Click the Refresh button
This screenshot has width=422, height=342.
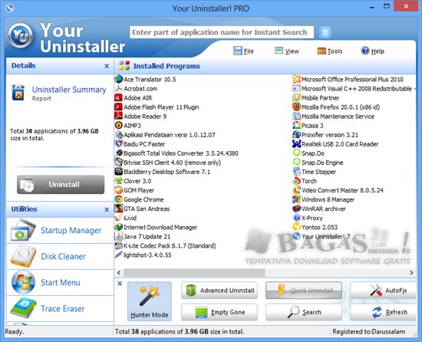tap(383, 312)
